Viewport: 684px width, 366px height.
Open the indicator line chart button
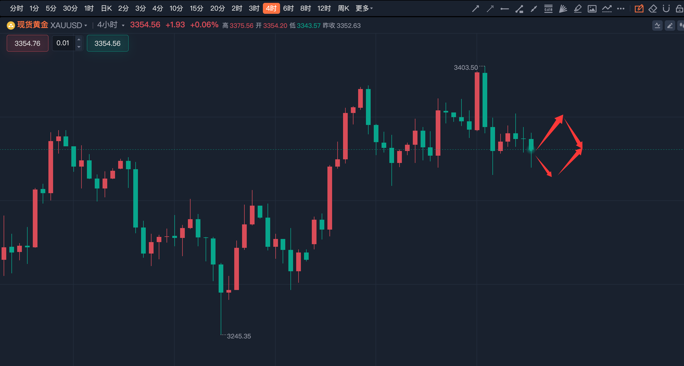657,26
